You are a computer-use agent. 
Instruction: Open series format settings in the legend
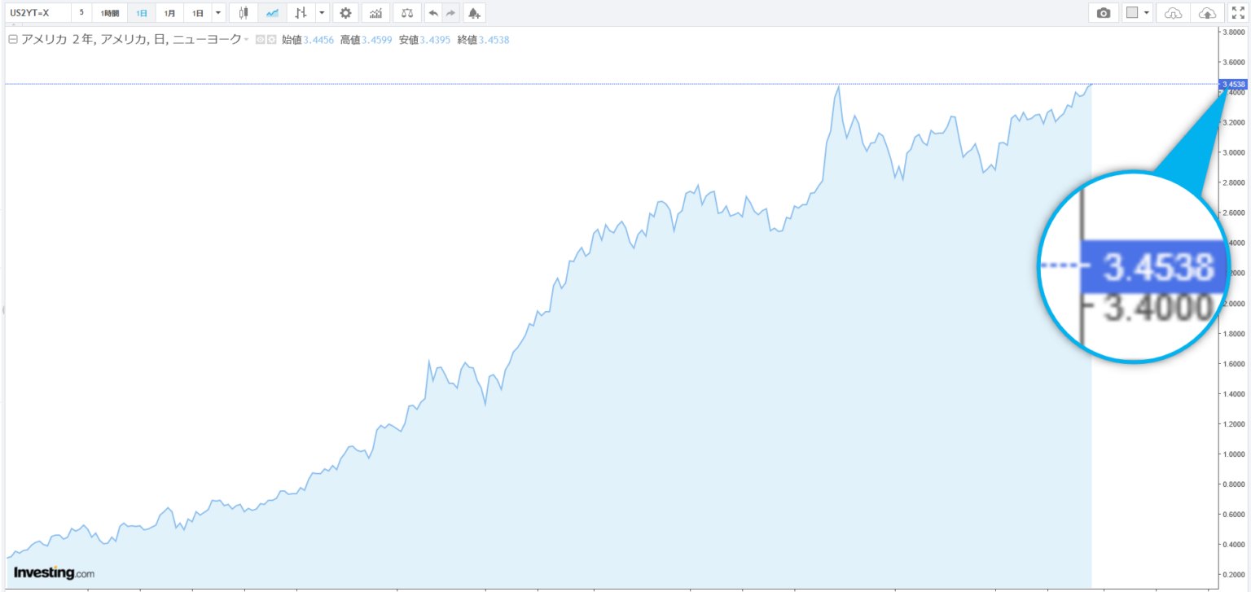(x=271, y=39)
